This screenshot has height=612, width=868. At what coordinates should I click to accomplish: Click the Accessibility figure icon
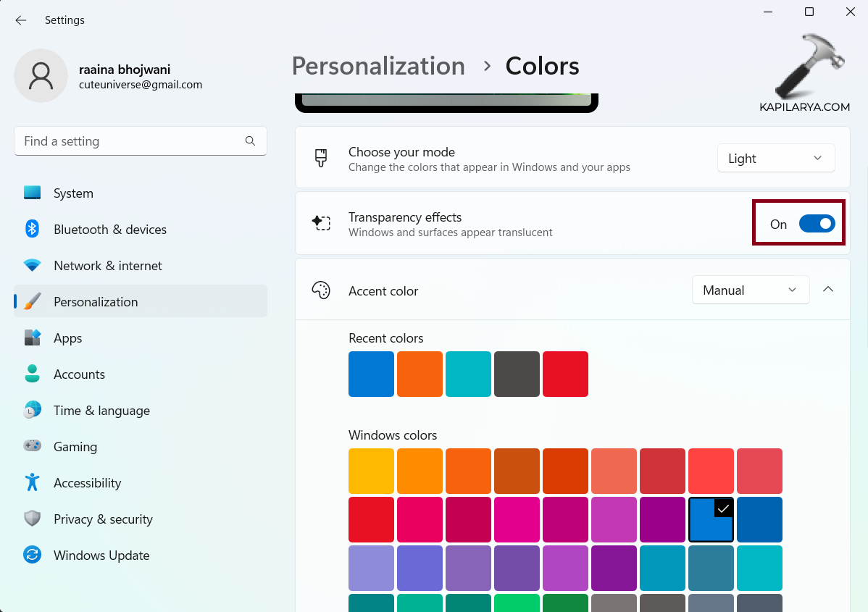click(32, 483)
